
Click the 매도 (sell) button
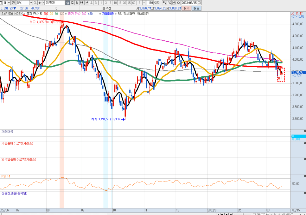point(196,9)
